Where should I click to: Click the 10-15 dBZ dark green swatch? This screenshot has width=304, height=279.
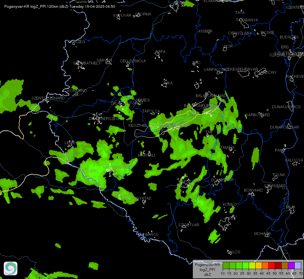pyautogui.click(x=226, y=265)
